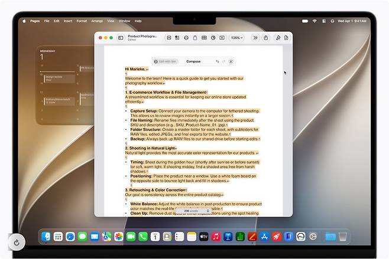
Task: Click the Insert toolbar icon
Action: [177, 38]
